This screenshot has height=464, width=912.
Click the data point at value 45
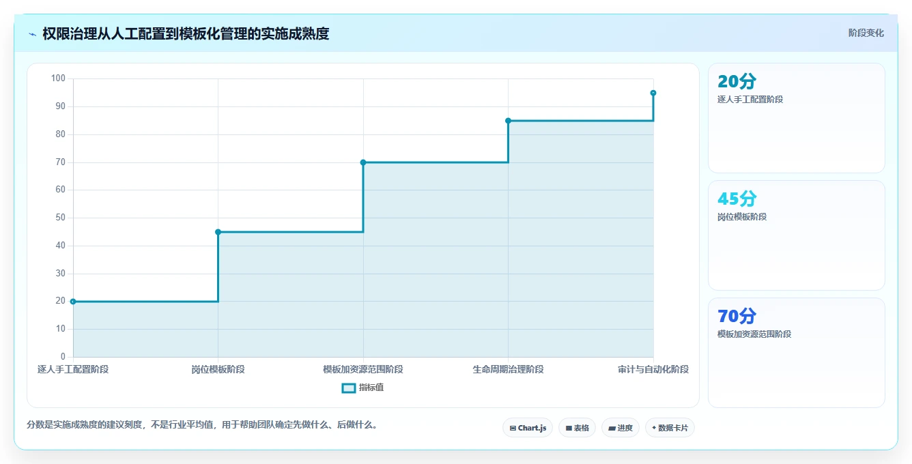point(218,232)
